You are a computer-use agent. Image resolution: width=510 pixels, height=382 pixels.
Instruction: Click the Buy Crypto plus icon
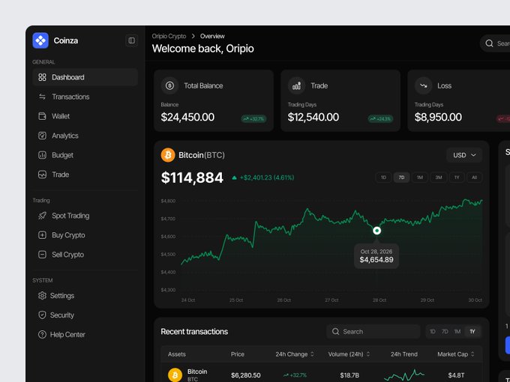42,235
